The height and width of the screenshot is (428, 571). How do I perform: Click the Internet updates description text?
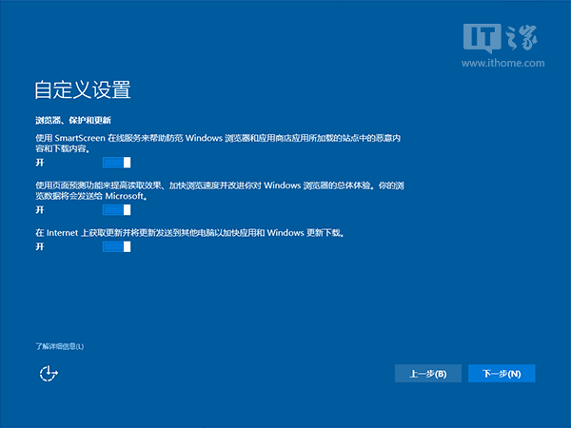pyautogui.click(x=189, y=233)
